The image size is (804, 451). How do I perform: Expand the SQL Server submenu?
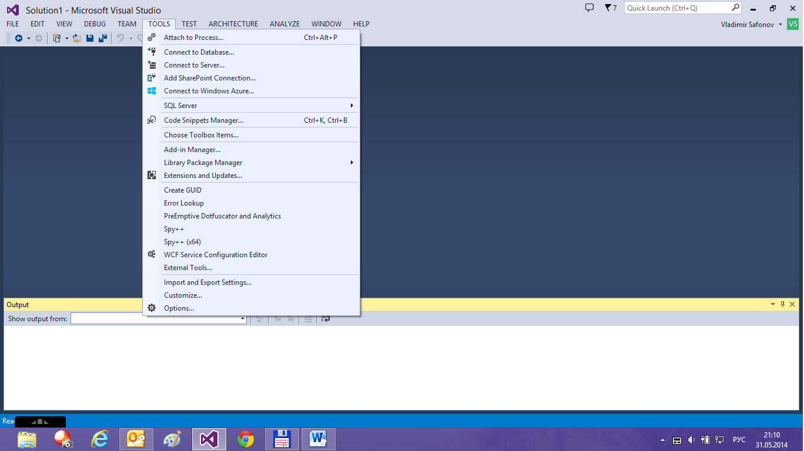point(352,105)
